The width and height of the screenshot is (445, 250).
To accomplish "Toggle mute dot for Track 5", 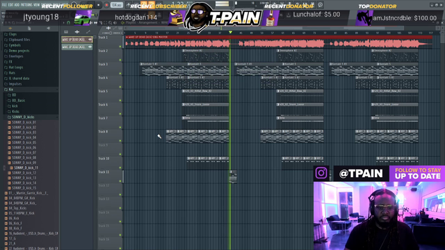I will tap(120, 100).
